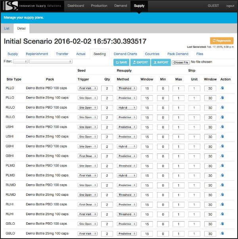This screenshot has width=238, height=239.
Task: Switch to the List tab
Action: [7, 29]
